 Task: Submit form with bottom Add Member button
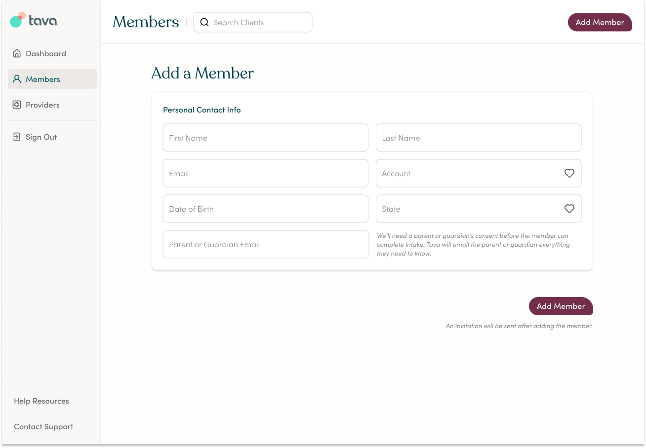[x=561, y=306]
